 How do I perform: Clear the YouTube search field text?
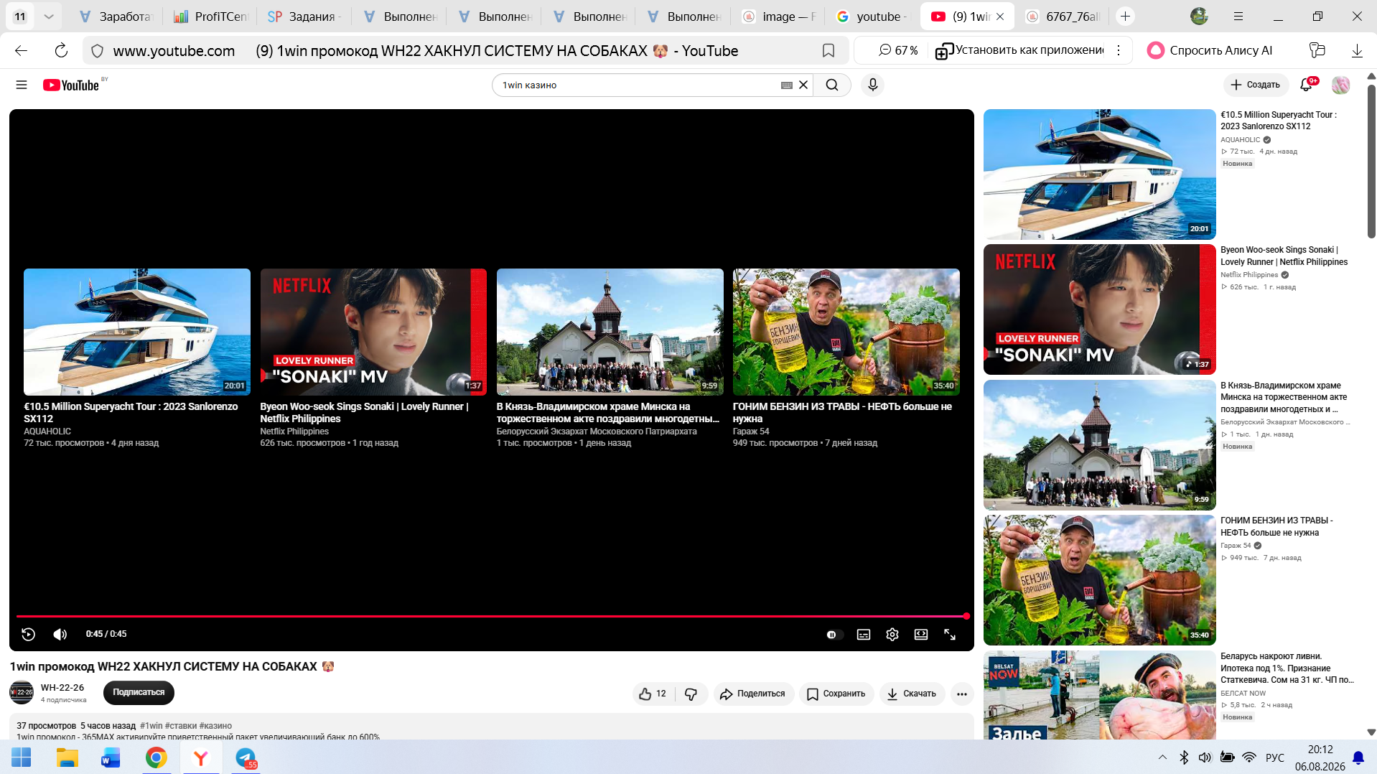click(x=803, y=85)
